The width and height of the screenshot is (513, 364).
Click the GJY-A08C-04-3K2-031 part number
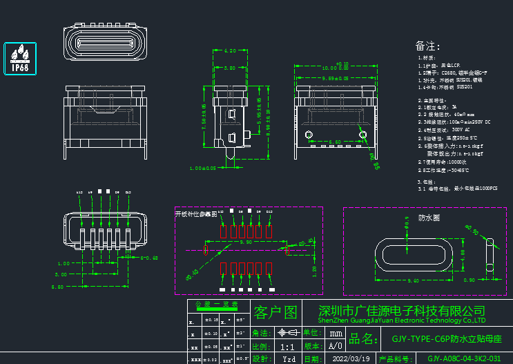[x=463, y=359]
